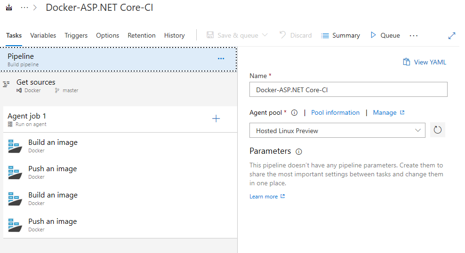Click the View YAML link
This screenshot has width=465, height=253.
[425, 62]
